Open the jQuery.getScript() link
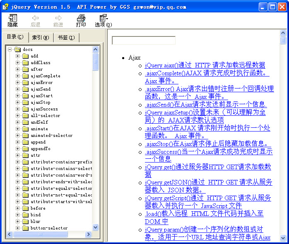Image resolution: width=289 pixels, height=244 pixels. 208,202
